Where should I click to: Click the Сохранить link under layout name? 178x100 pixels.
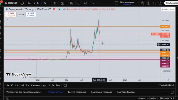click(x=127, y=4)
